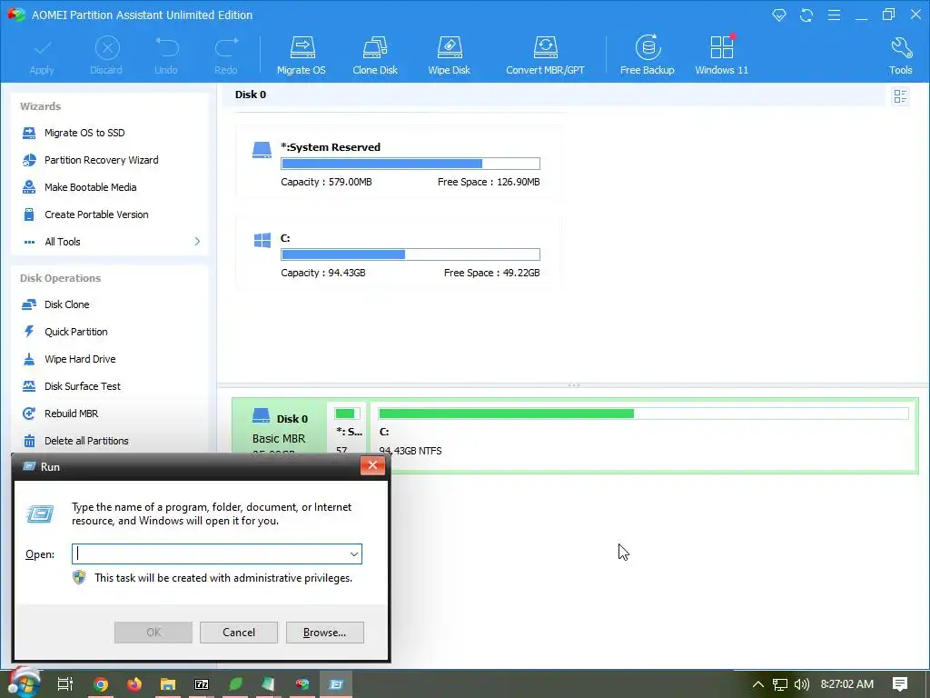Viewport: 930px width, 698px height.
Task: Click Browse... in the Run dialog
Action: pos(324,633)
